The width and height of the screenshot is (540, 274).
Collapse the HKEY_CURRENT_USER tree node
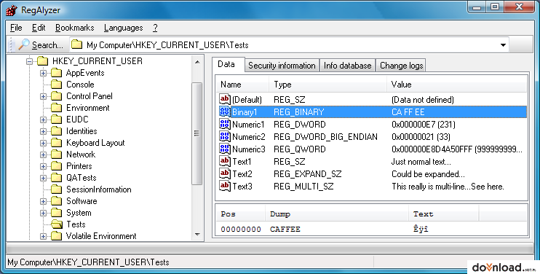[30, 61]
